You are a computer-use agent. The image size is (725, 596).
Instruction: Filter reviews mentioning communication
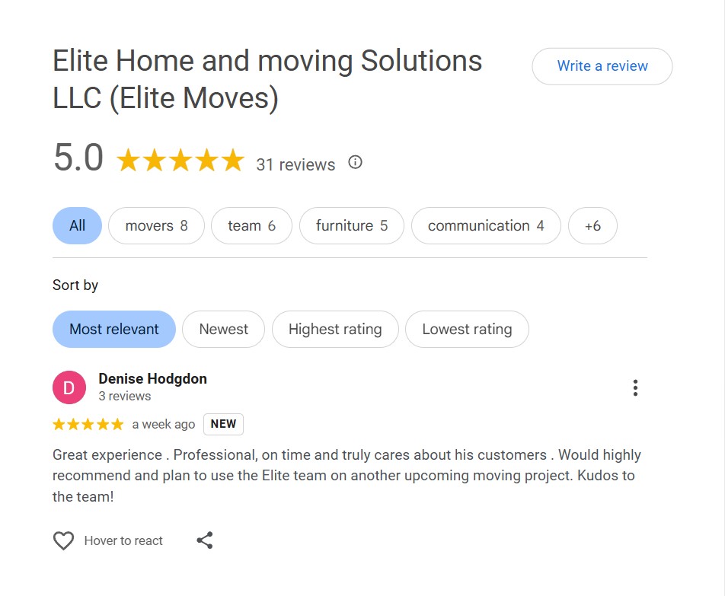pyautogui.click(x=486, y=226)
